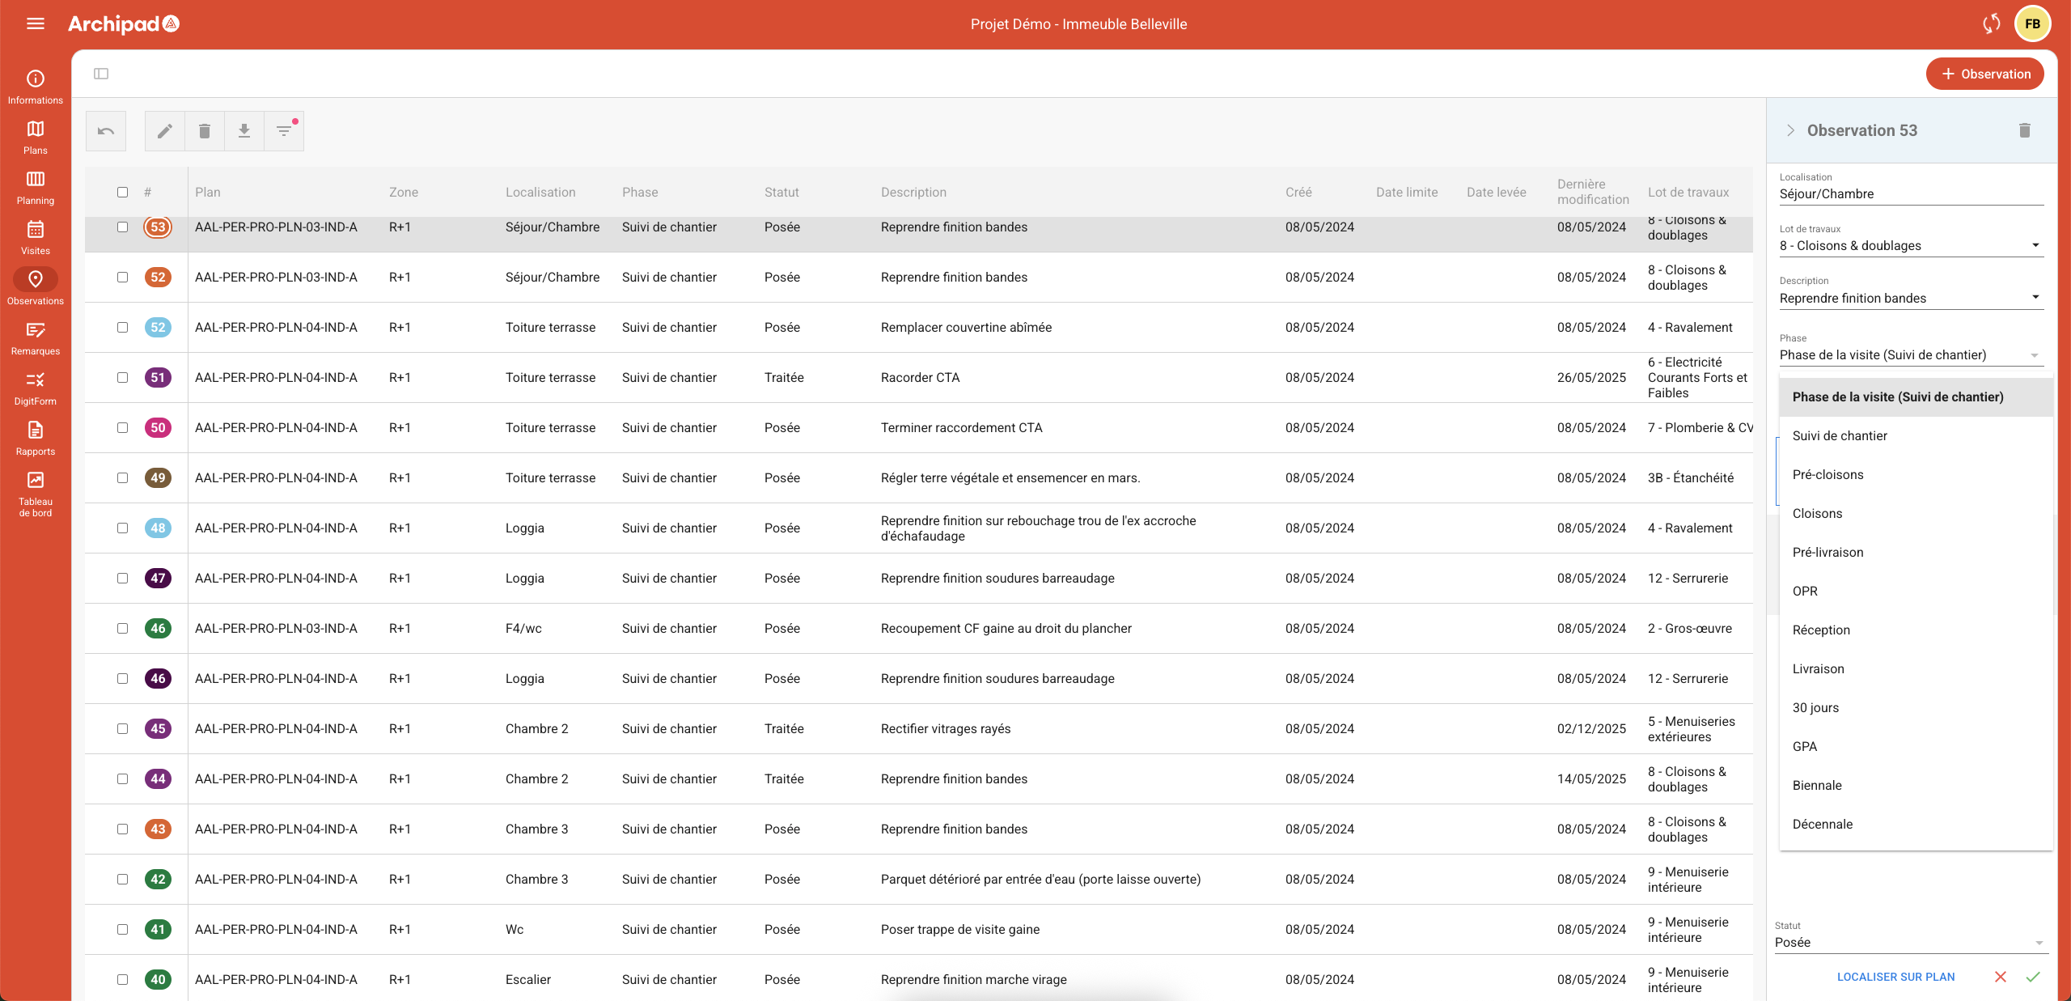2071x1001 pixels.
Task: Click LOCALISER SUR PLAN link
Action: click(1895, 977)
